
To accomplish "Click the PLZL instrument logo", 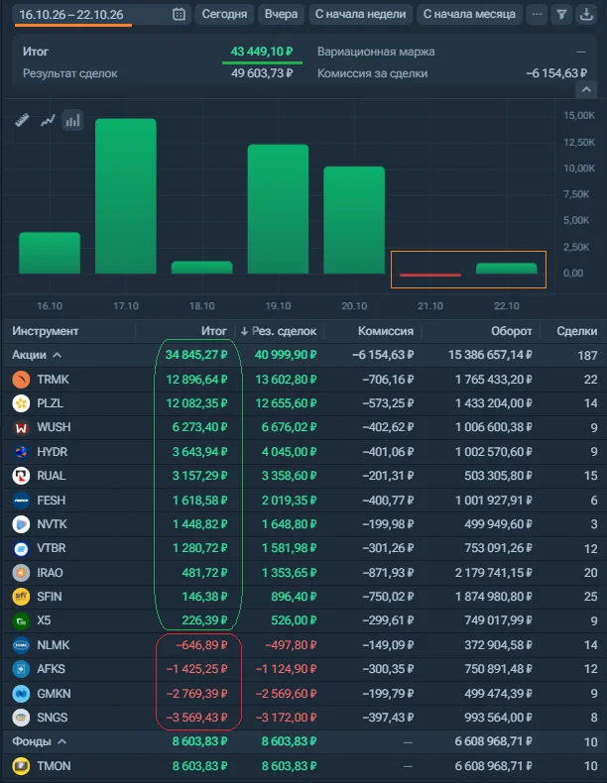I will click(21, 403).
